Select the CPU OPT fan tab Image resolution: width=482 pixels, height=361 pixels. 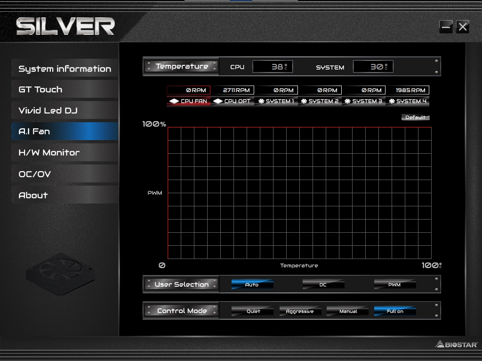click(232, 101)
